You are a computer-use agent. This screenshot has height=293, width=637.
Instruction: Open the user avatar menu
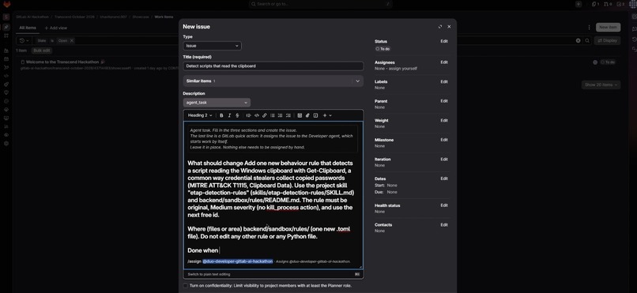tap(632, 4)
